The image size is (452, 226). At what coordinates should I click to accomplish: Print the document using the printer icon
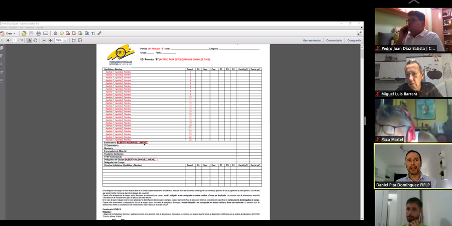[x=38, y=34]
